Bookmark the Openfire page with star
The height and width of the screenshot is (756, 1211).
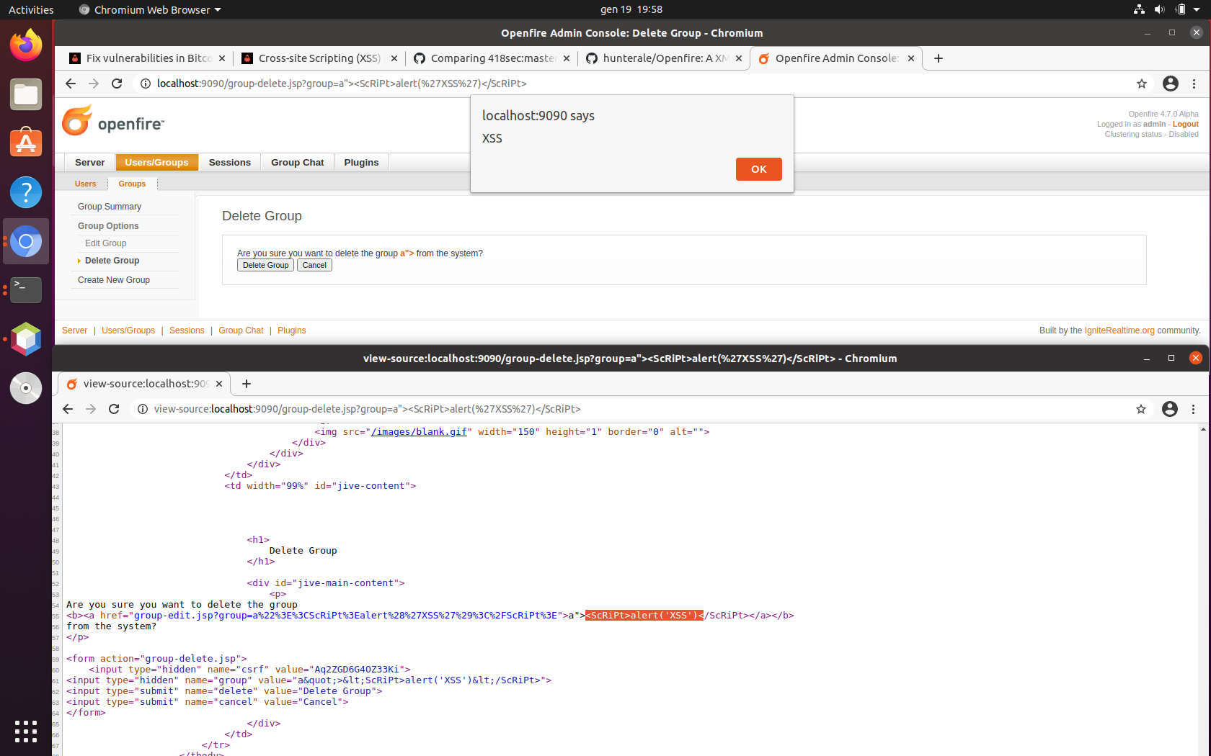[x=1142, y=84]
